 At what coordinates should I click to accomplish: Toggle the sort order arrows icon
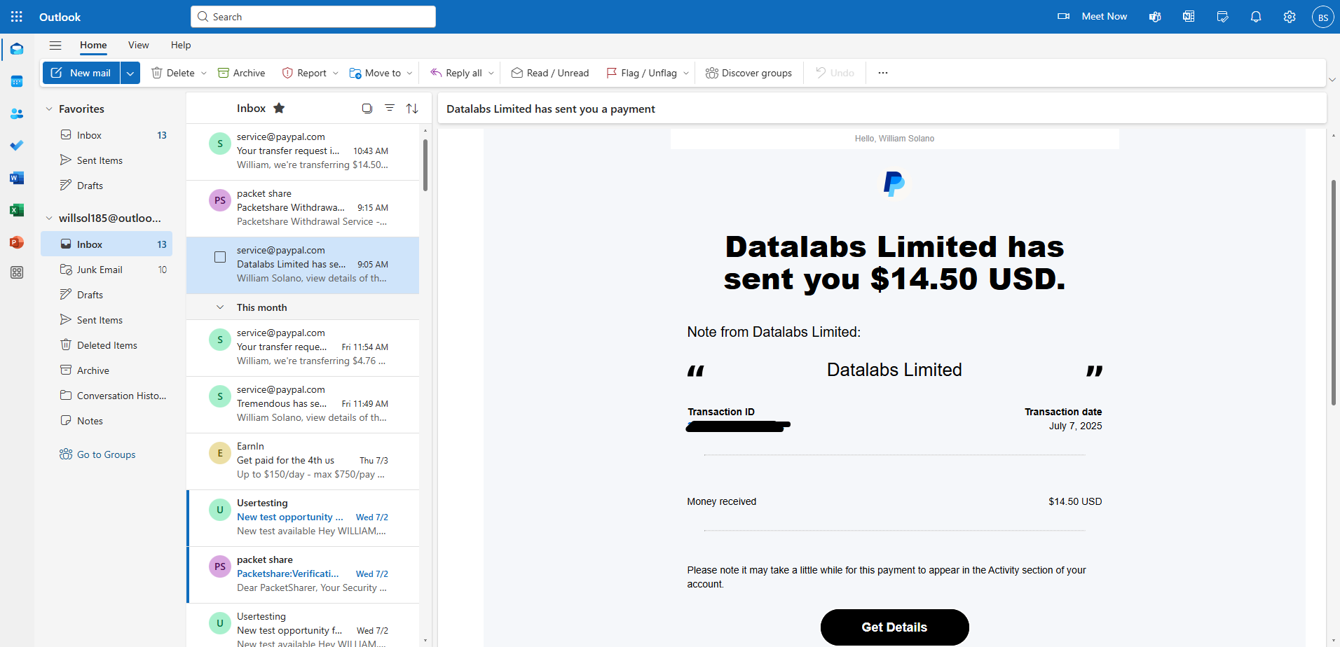tap(412, 108)
